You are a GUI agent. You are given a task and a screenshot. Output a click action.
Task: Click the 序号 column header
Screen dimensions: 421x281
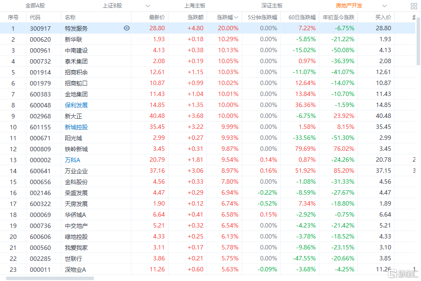click(13, 18)
